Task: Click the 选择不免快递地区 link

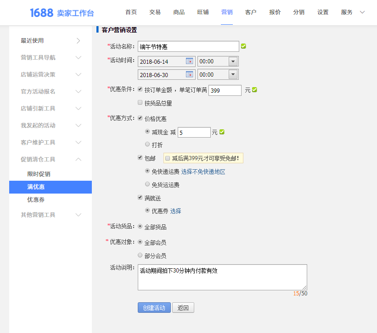Action: (203, 172)
